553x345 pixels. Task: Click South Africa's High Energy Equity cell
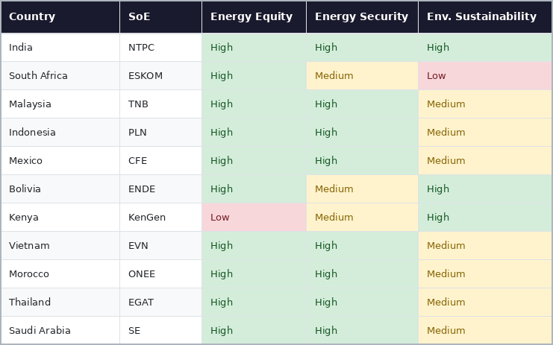click(x=254, y=76)
